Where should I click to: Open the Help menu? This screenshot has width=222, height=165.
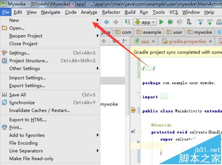click(x=209, y=12)
